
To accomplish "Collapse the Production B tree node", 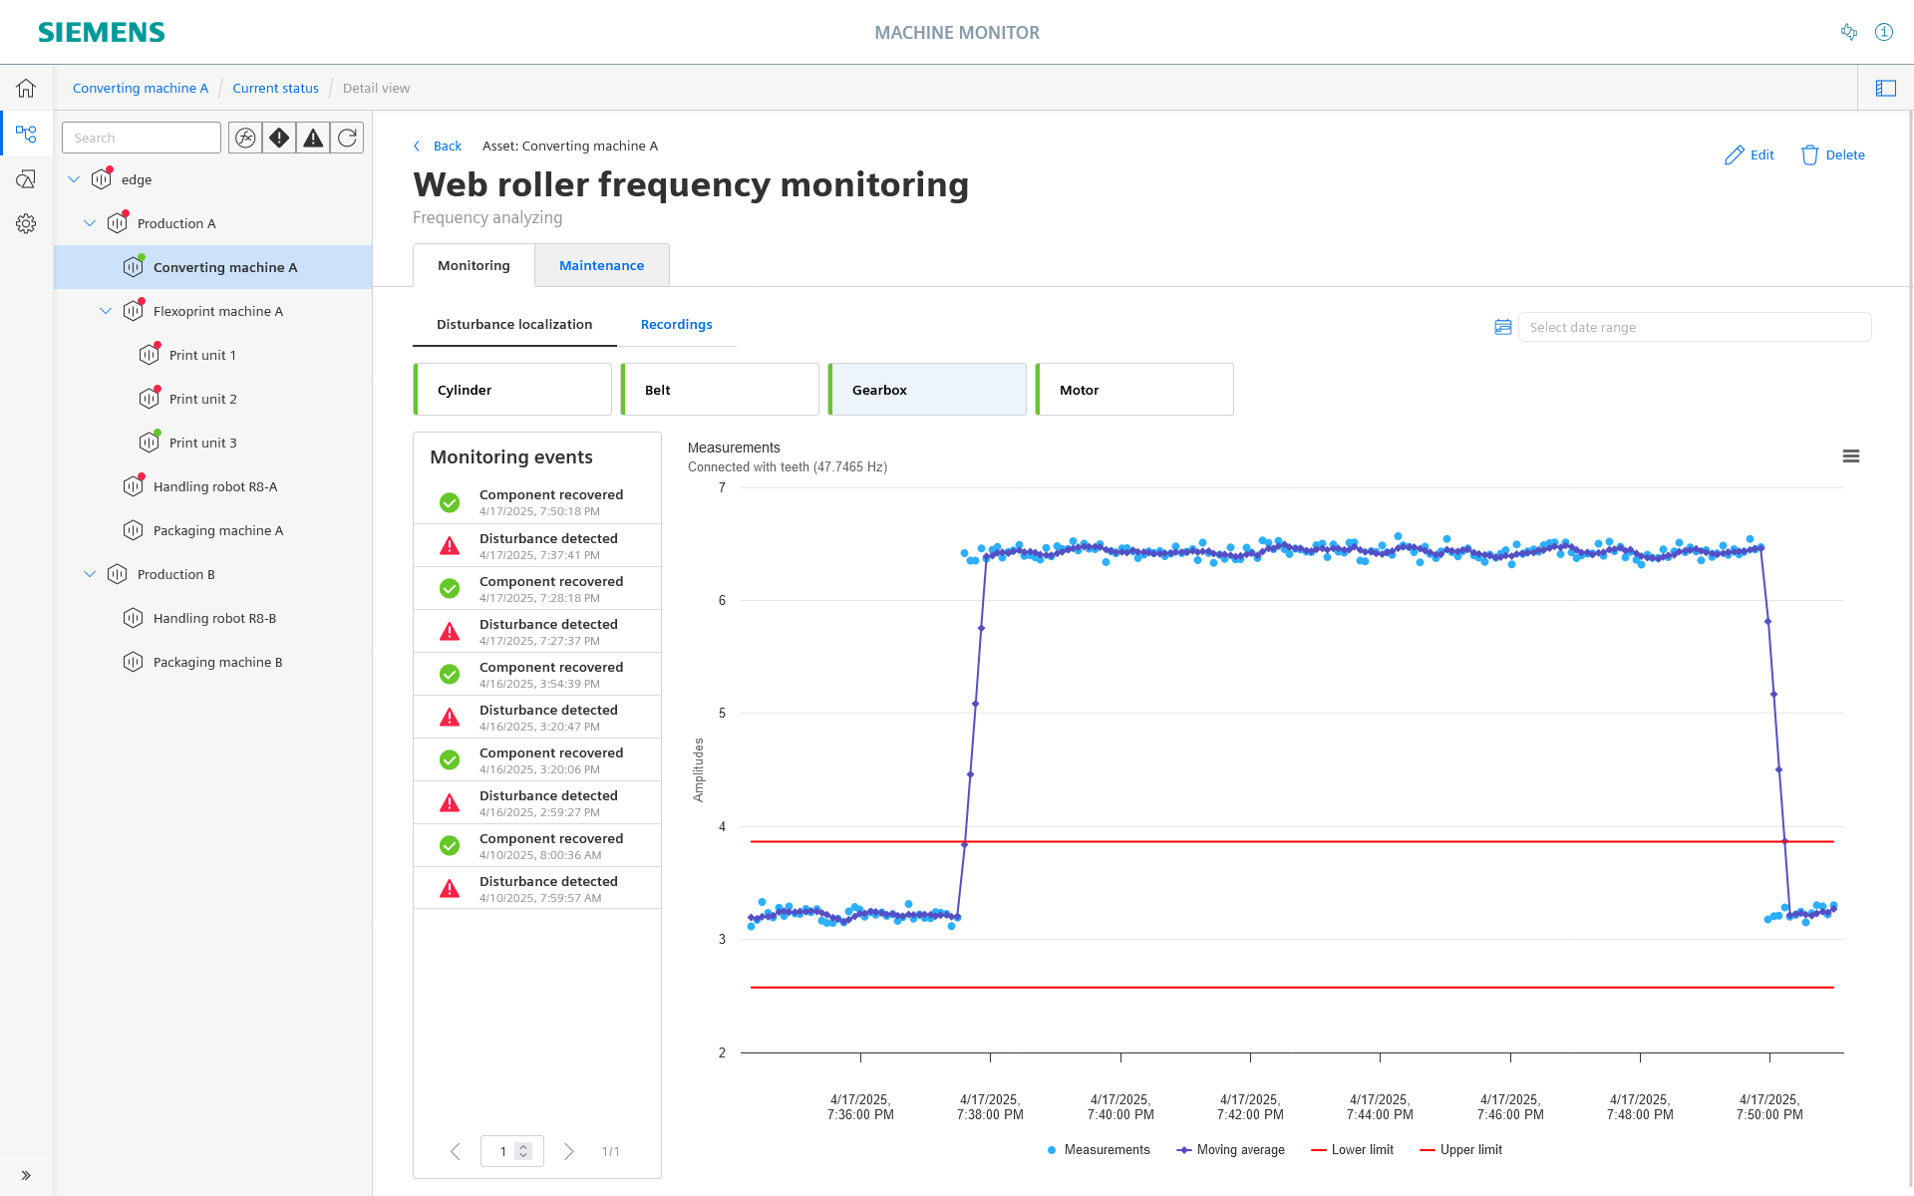I will point(90,574).
